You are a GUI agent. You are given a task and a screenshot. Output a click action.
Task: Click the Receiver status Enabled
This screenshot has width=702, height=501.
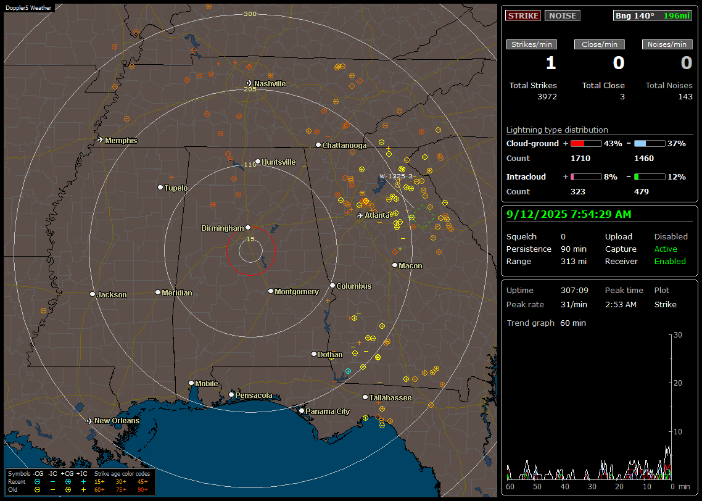[670, 262]
